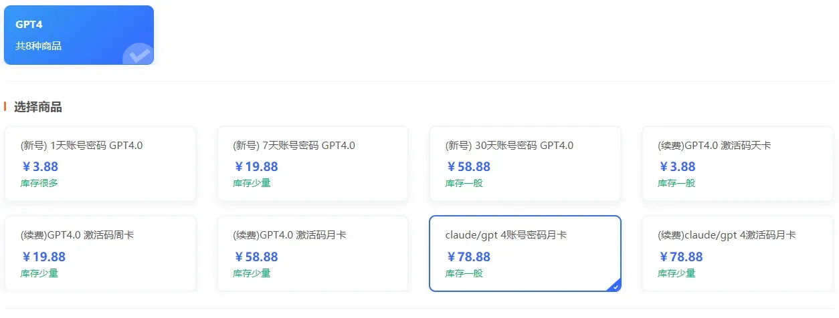Select the GPT4 category card
Screen dimensions: 839x318
[79, 35]
